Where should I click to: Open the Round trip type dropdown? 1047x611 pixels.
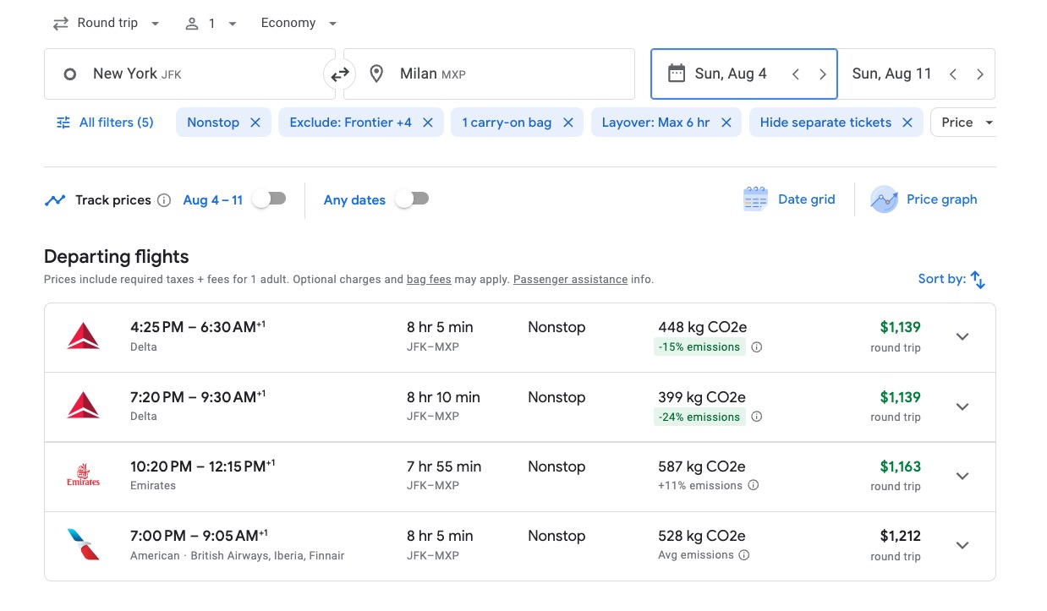click(107, 24)
